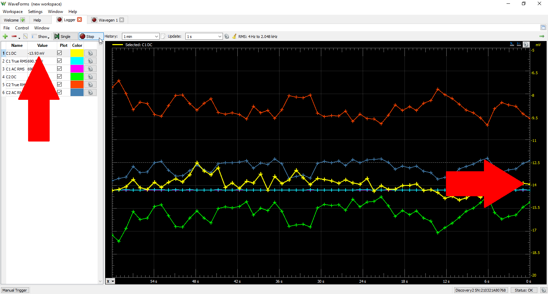Open the plot gear options icon

point(526,44)
